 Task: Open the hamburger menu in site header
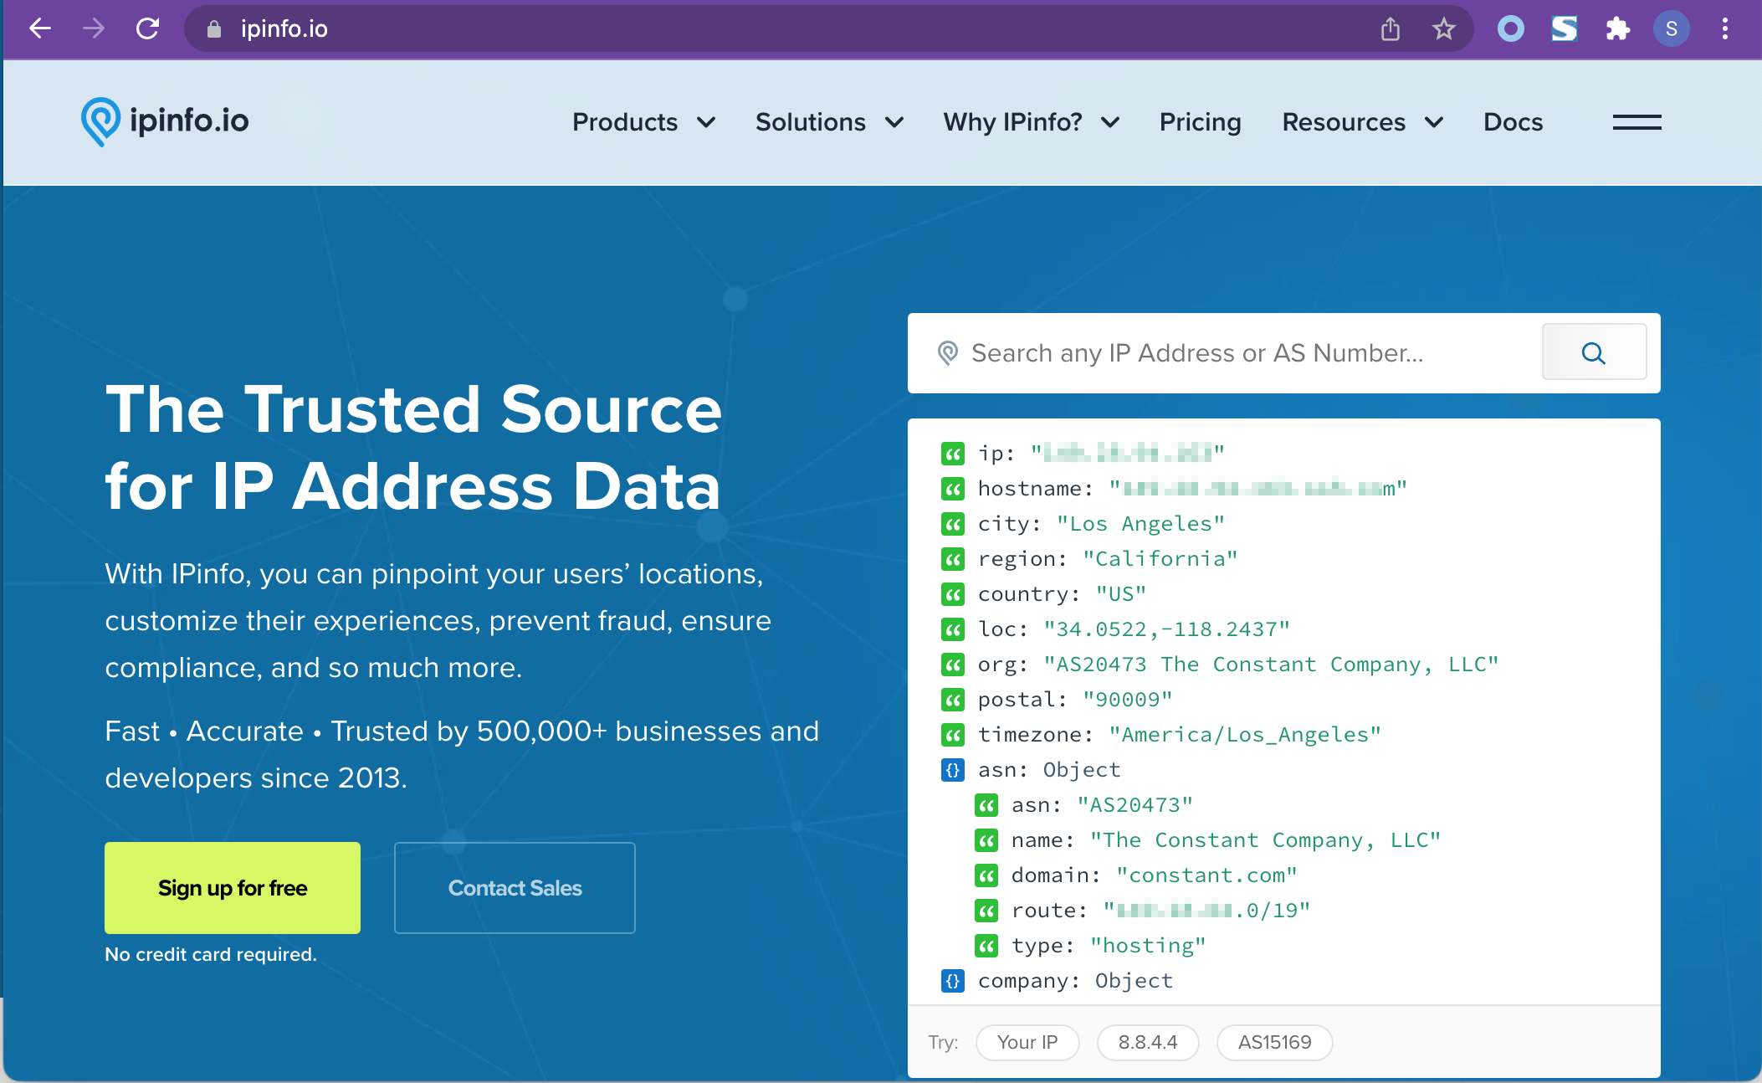[1637, 122]
